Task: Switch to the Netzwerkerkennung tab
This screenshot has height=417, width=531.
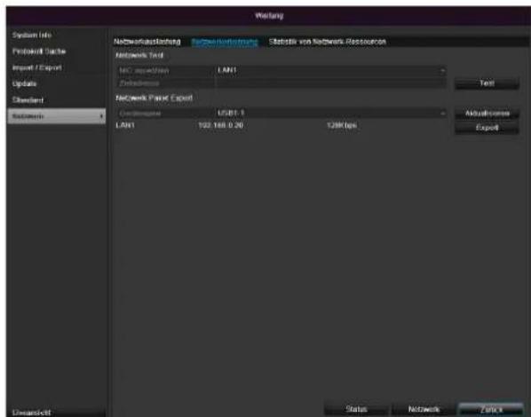Action: 225,42
